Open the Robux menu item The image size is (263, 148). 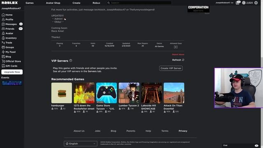pos(96,3)
